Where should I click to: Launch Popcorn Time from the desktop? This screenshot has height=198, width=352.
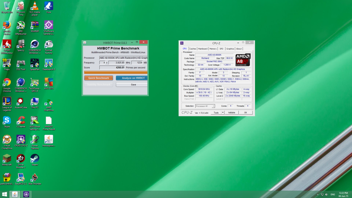coord(21,8)
